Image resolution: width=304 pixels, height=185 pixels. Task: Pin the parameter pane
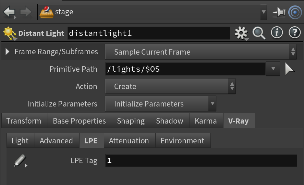point(279,12)
